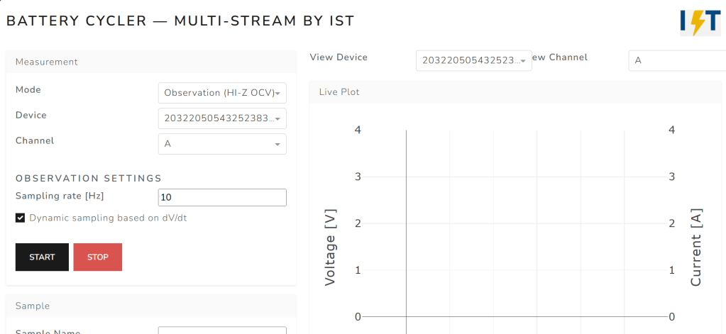
Task: Open the View Channel dropdown
Action: coord(676,61)
